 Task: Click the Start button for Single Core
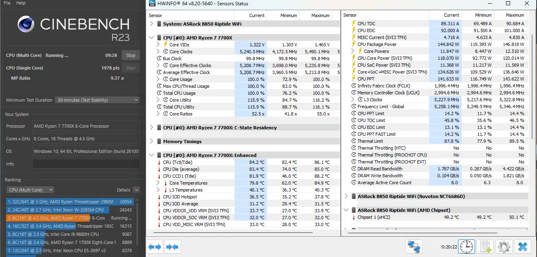pos(131,68)
